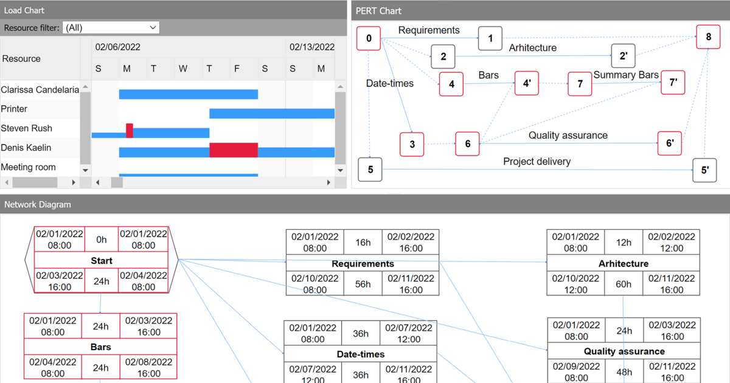Click the up arrow on the vertical scrollbar
730x383 pixels.
pyautogui.click(x=340, y=86)
